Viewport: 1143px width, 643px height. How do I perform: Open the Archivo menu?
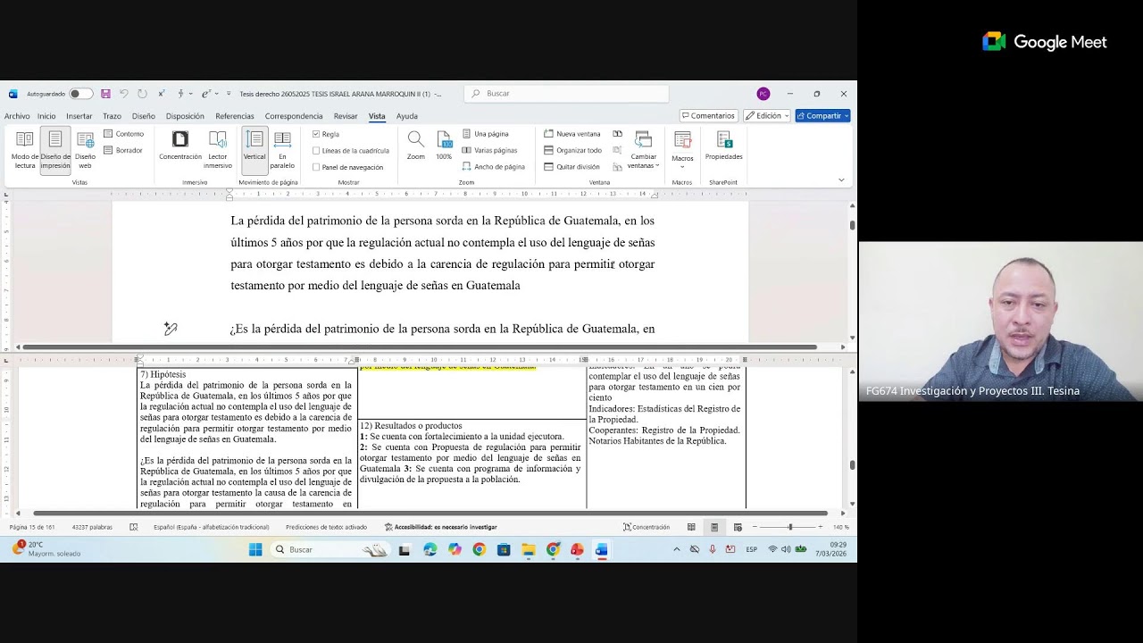pos(17,116)
